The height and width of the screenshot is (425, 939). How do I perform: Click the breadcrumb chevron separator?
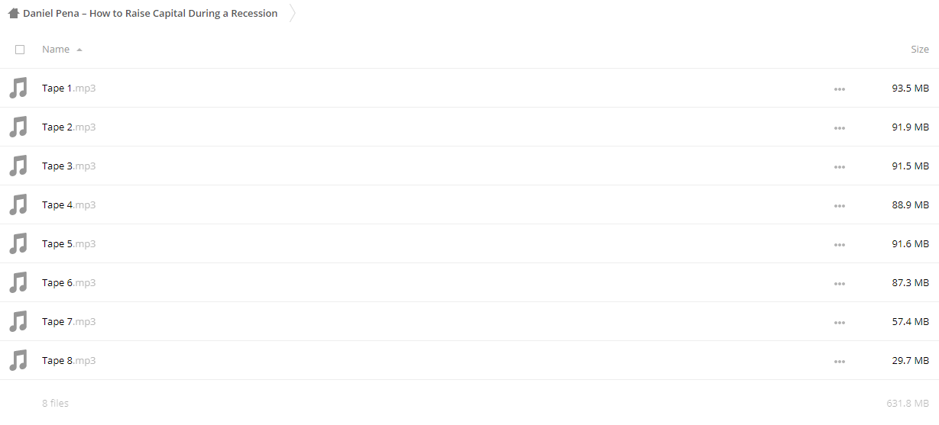tap(293, 13)
